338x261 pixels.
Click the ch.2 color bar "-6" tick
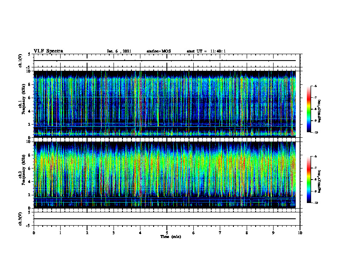pyautogui.click(x=315, y=157)
